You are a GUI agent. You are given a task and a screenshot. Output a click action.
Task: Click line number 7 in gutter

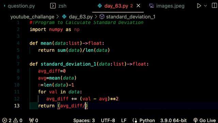click(x=18, y=64)
